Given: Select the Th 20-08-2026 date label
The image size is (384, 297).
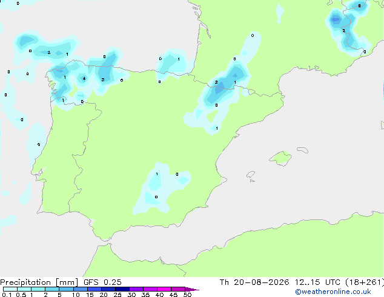Looking at the screenshot, I should tap(254, 282).
